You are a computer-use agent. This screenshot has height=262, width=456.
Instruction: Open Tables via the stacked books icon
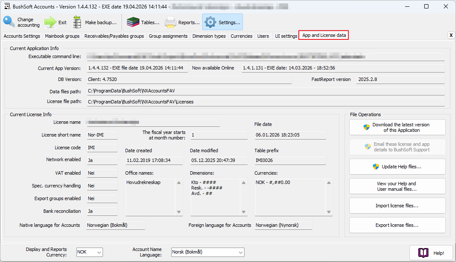pyautogui.click(x=133, y=22)
